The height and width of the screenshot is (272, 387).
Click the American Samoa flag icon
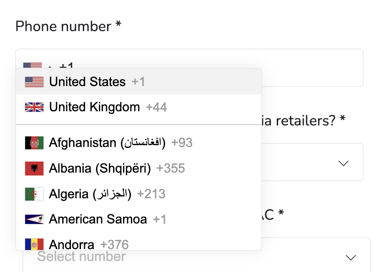(x=34, y=219)
